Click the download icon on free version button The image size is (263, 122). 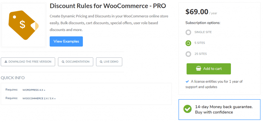(x=6, y=62)
